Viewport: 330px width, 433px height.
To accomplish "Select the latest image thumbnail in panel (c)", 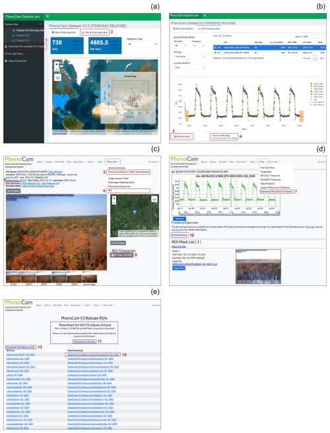I will click(x=90, y=277).
